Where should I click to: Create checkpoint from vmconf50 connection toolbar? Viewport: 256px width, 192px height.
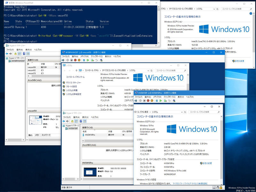(92, 60)
